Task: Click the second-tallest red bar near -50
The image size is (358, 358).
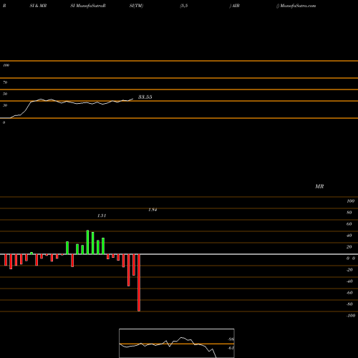Action: 129,270
